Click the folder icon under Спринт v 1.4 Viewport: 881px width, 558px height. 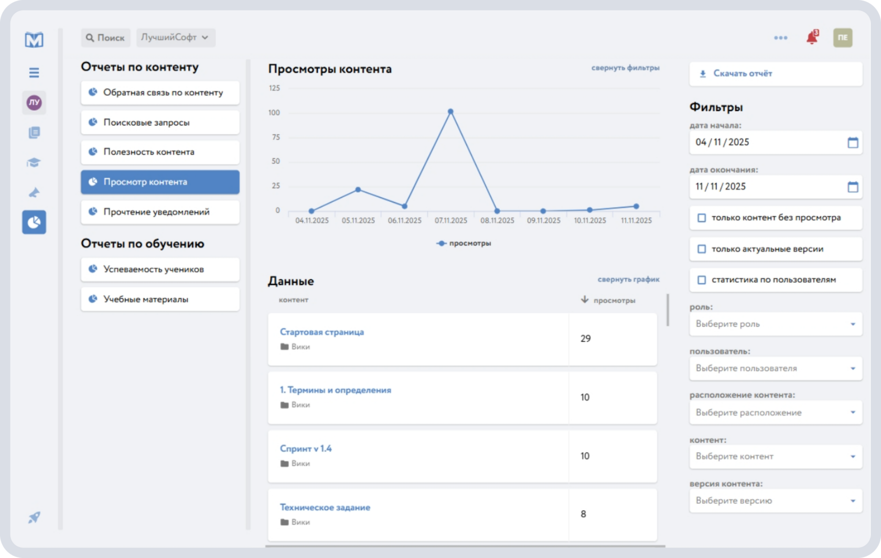284,464
